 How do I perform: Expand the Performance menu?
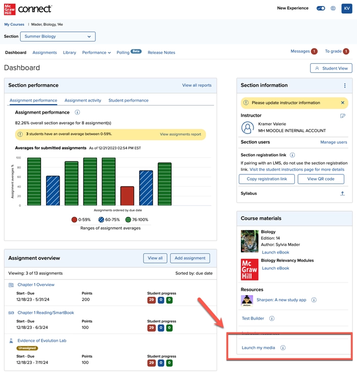[x=96, y=53]
